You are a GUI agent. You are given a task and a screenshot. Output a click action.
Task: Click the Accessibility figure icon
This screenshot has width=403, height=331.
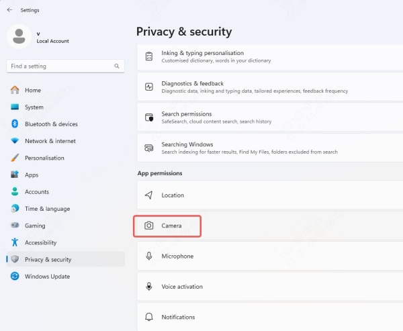point(15,242)
